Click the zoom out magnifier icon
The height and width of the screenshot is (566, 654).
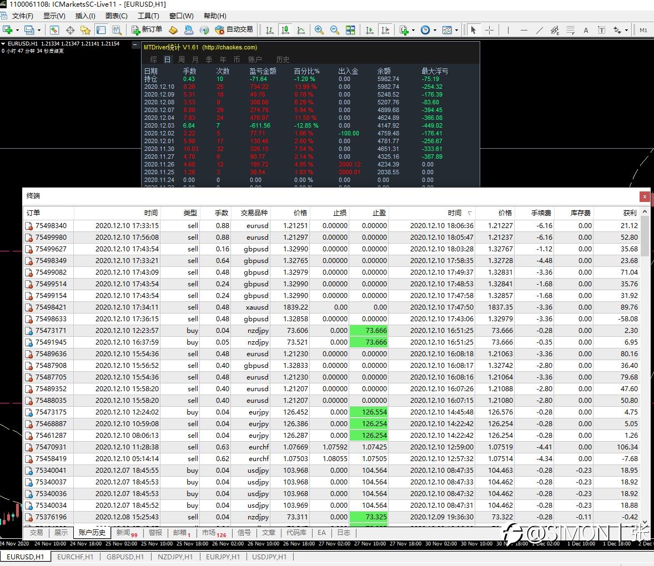pyautogui.click(x=335, y=30)
